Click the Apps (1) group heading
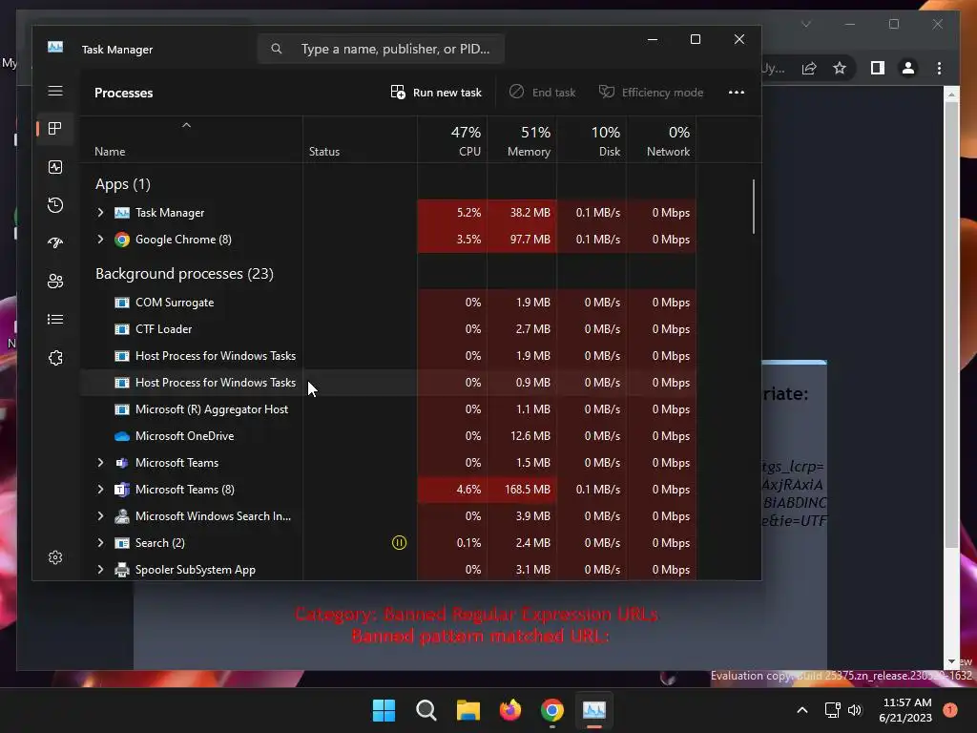This screenshot has width=977, height=733. click(x=123, y=184)
